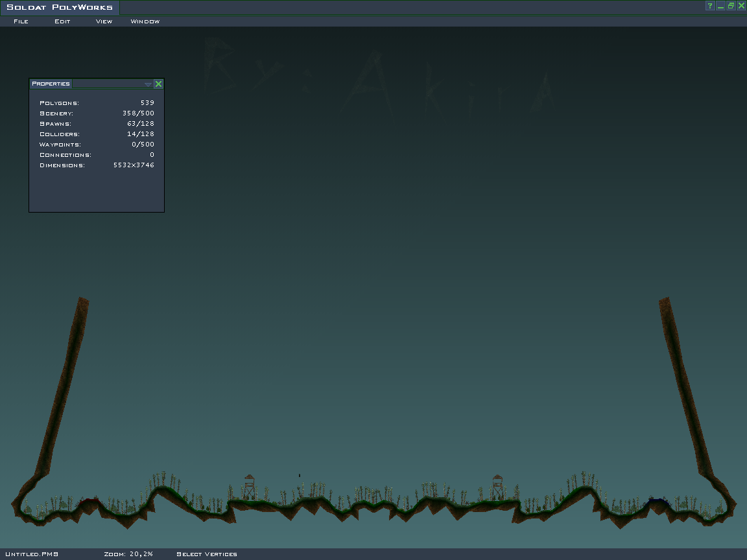This screenshot has height=560, width=747.
Task: Click Select Vertices in status bar
Action: [x=207, y=554]
